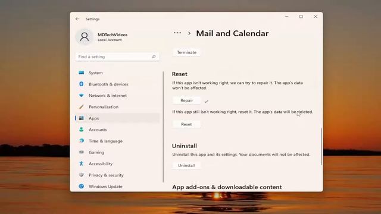Click the Privacy shield icon

click(x=82, y=175)
